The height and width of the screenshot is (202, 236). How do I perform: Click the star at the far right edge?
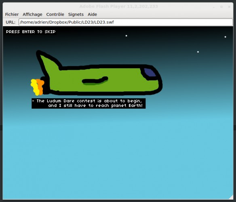(x=225, y=37)
